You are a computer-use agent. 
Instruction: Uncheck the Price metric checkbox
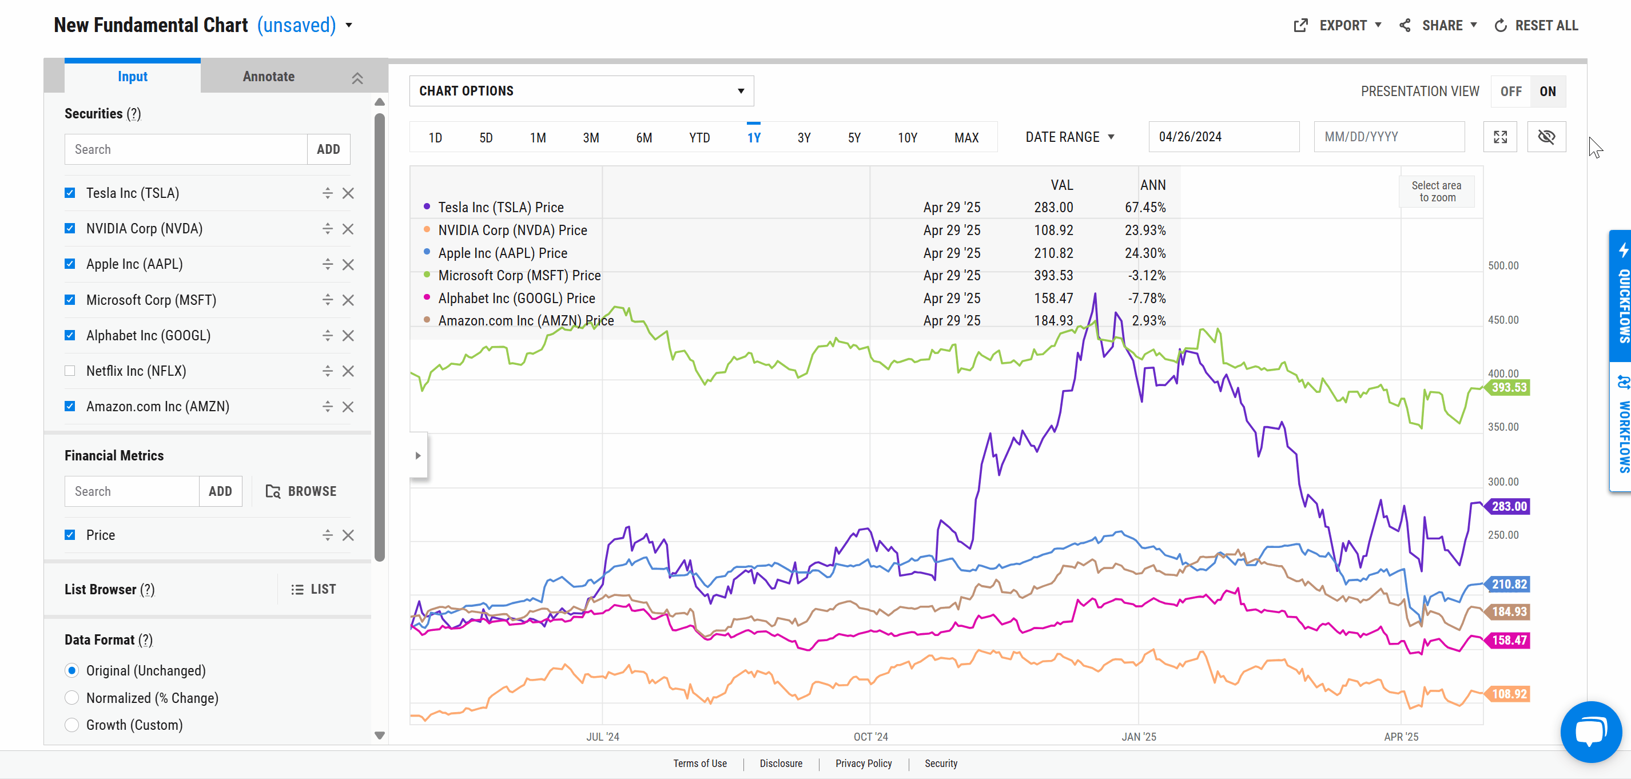point(70,535)
